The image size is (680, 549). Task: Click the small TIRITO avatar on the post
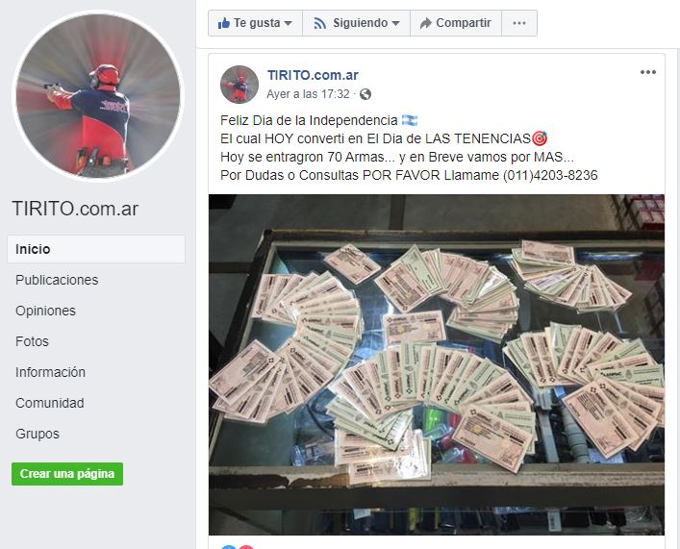point(239,84)
